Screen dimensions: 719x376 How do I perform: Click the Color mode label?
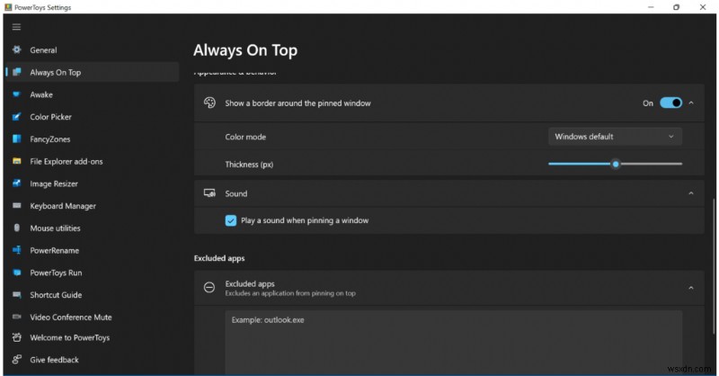coord(245,137)
